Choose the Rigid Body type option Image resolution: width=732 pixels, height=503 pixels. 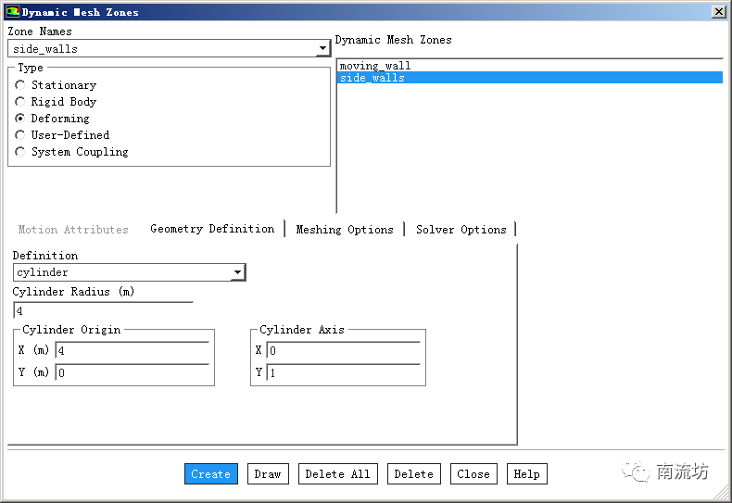click(x=20, y=102)
